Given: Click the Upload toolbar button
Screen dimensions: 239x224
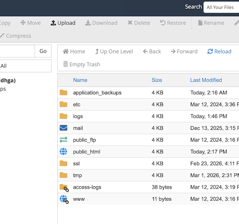Looking at the screenshot, I should click(x=63, y=23).
